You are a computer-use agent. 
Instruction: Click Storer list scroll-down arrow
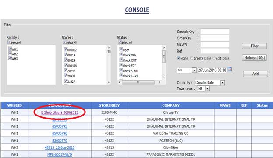click(109, 82)
